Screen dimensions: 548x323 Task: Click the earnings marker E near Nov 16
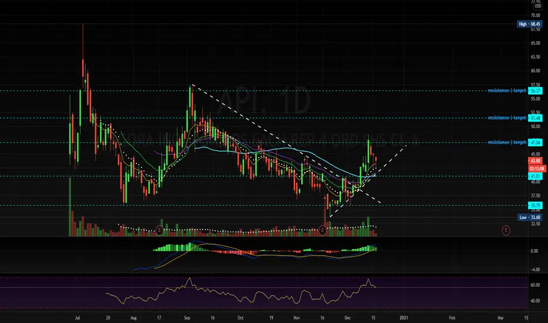pos(323,230)
